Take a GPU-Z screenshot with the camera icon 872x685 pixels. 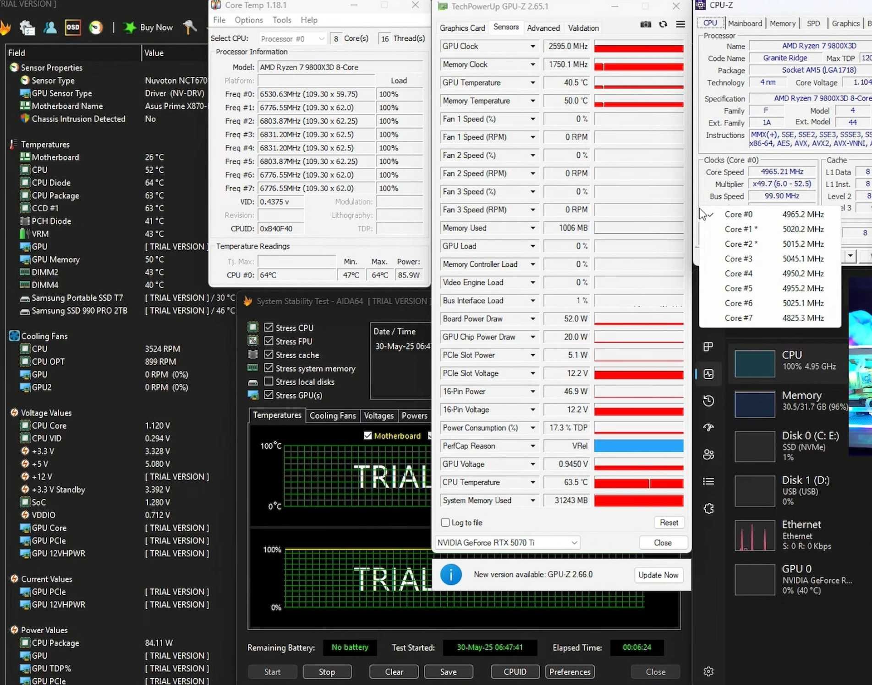click(646, 24)
